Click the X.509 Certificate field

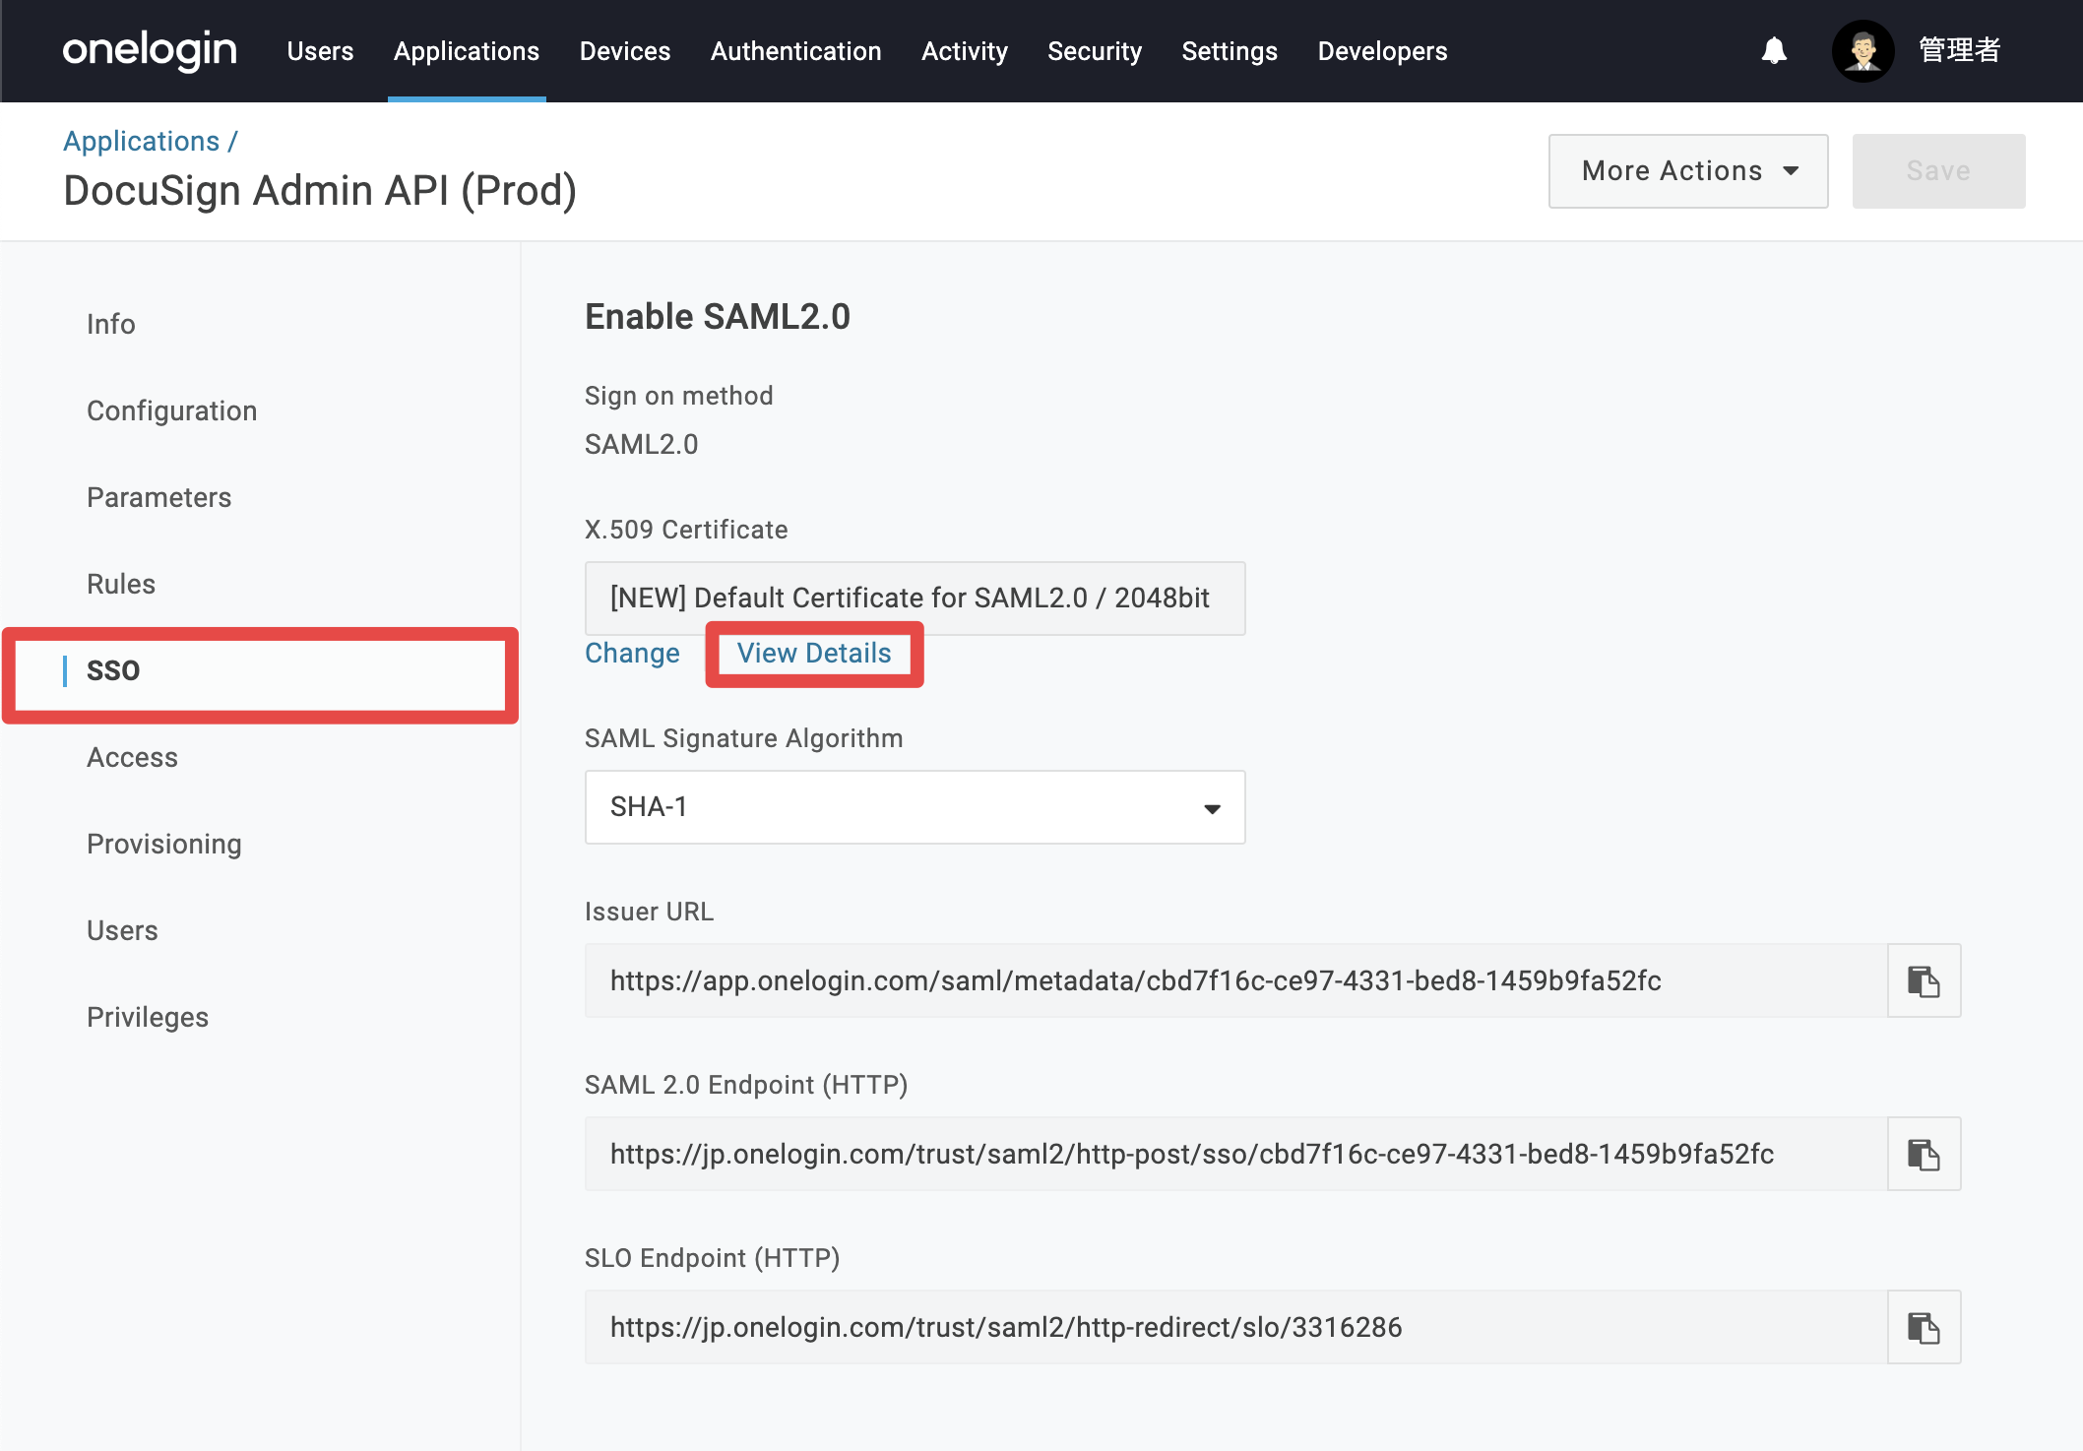click(x=915, y=599)
